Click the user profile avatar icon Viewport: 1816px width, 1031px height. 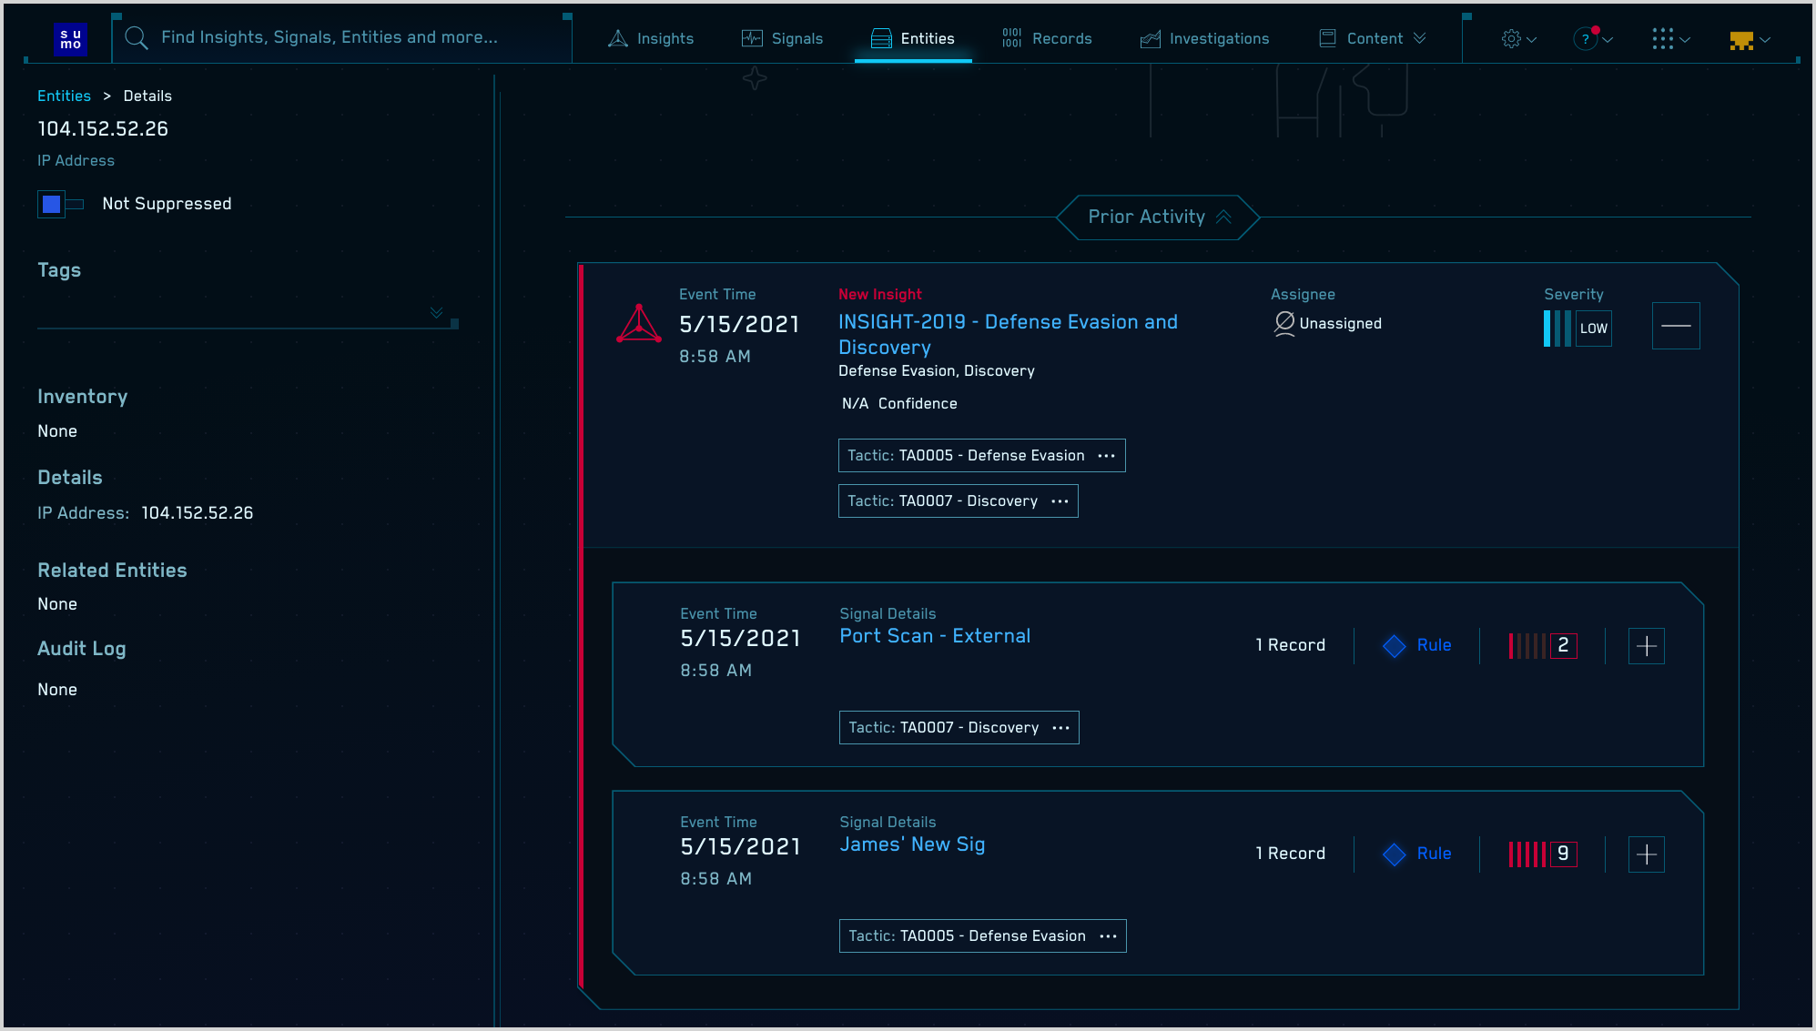1741,40
